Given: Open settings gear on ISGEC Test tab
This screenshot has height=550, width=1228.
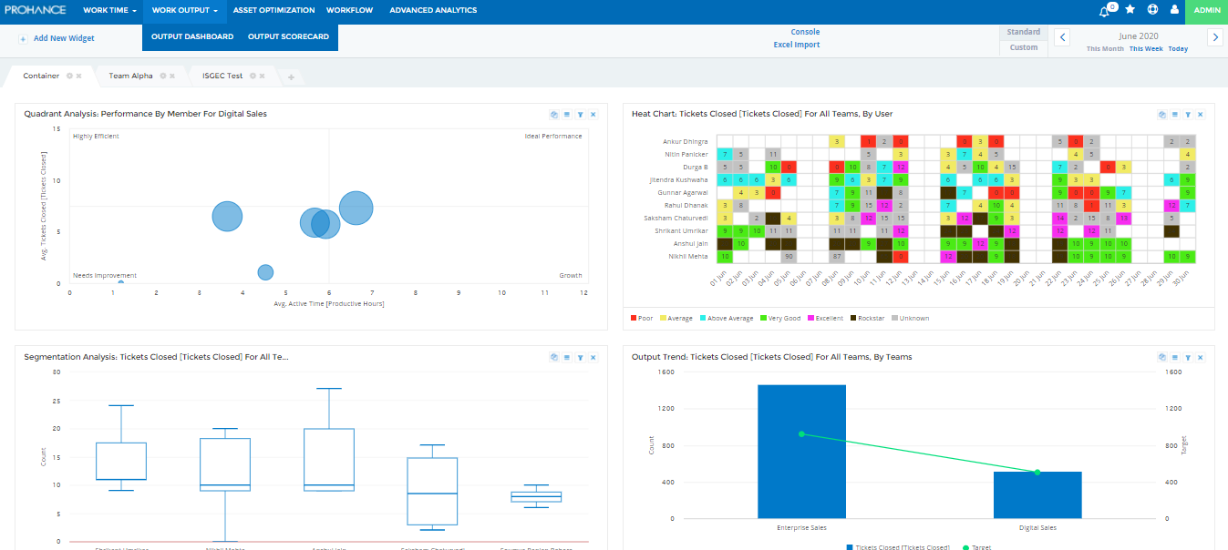Looking at the screenshot, I should (253, 76).
